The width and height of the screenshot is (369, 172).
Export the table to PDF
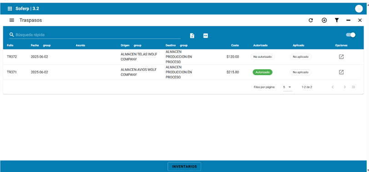[206, 36]
